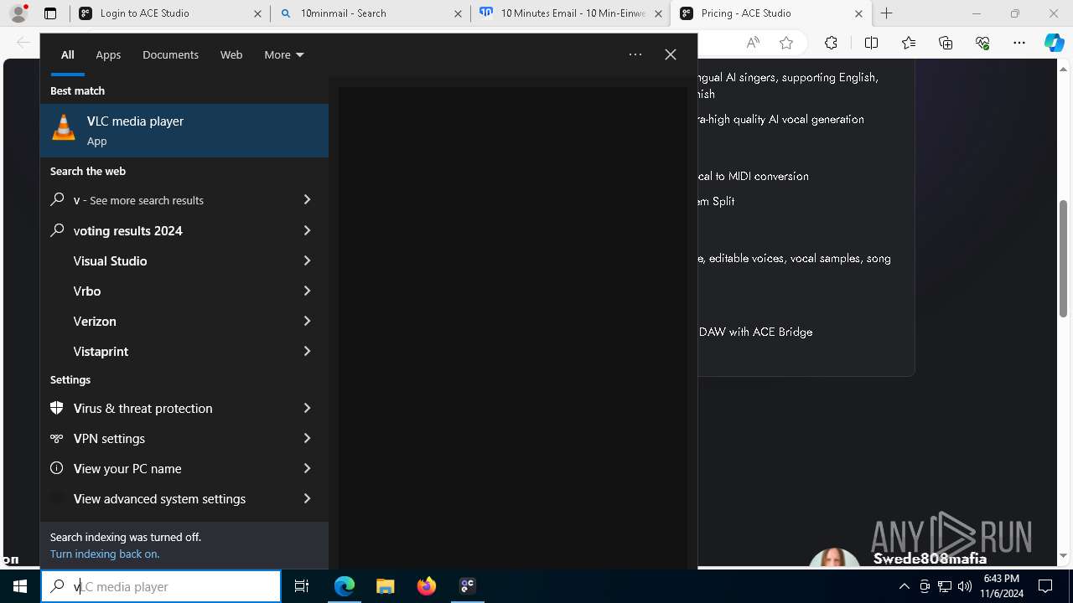Image resolution: width=1073 pixels, height=603 pixels.
Task: Click the taskbar search input box
Action: pyautogui.click(x=161, y=586)
